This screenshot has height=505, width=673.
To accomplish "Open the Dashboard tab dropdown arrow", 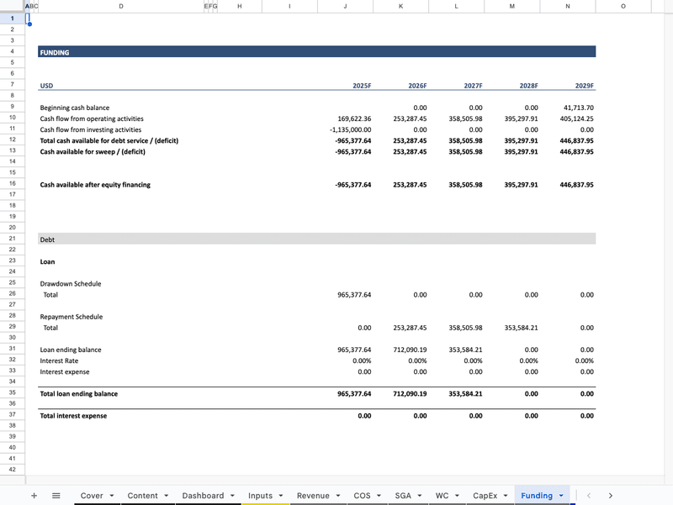I will tap(232, 496).
